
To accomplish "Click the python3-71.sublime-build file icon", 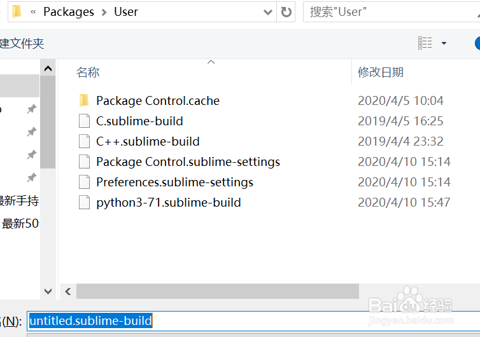I will coord(83,202).
